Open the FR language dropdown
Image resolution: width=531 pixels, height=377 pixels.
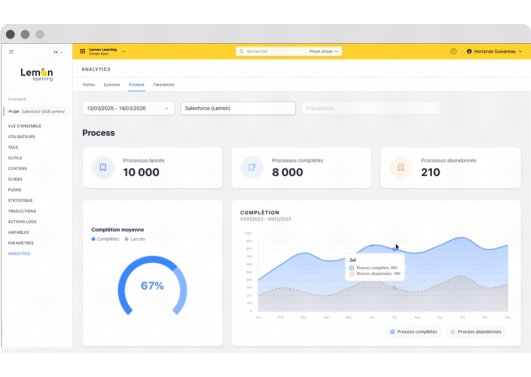[x=58, y=52]
